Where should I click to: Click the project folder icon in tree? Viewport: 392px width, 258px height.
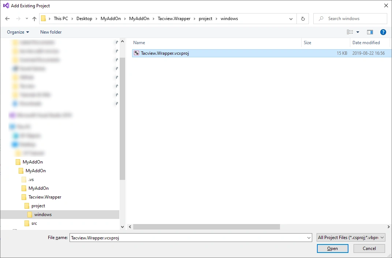[x=27, y=206]
